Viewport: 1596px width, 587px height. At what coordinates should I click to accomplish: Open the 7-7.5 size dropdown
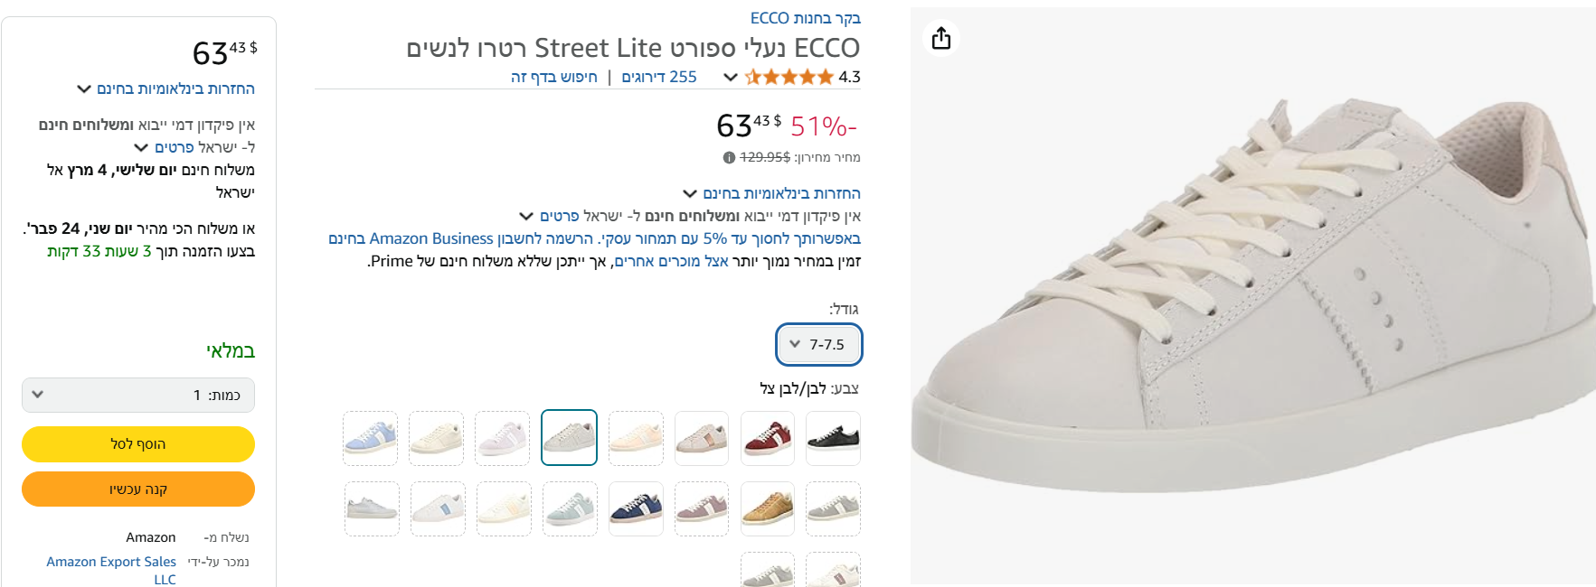tap(818, 345)
